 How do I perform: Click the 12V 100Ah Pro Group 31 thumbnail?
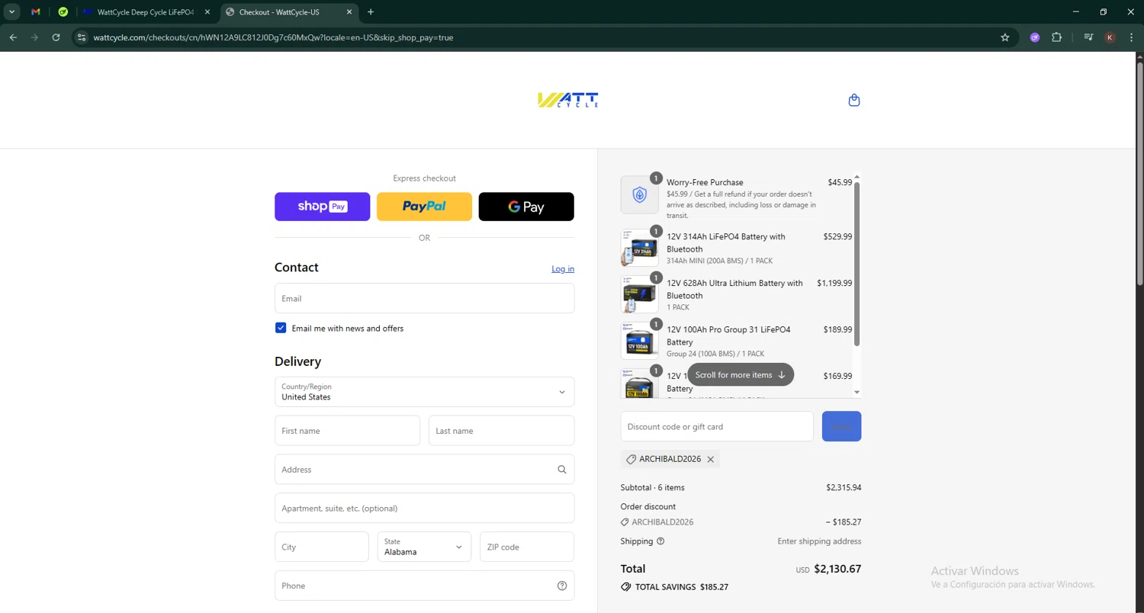pyautogui.click(x=639, y=341)
